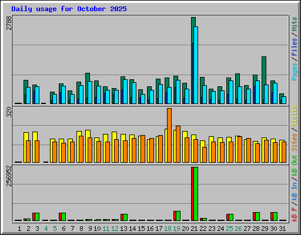Select day 29 label on x-axis
Image resolution: width=301 pixels, height=235 pixels.
(265, 229)
